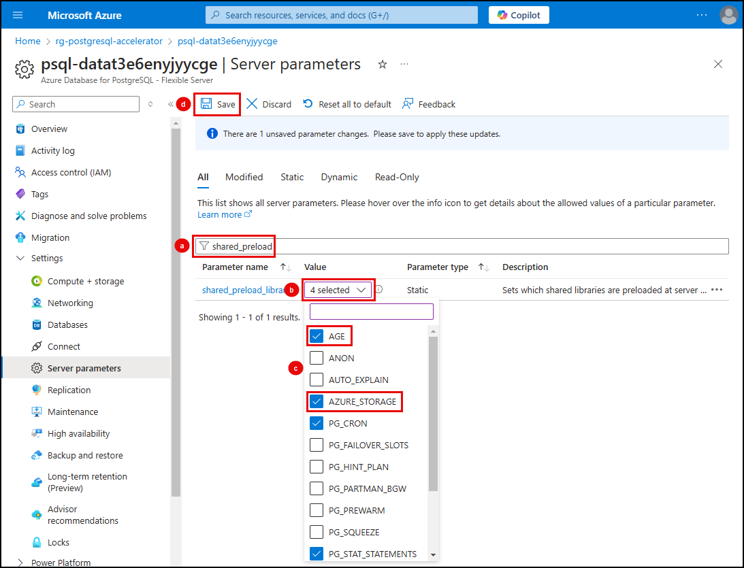This screenshot has height=568, width=744.
Task: Uncheck the PG_CRON checkbox
Action: pos(317,423)
